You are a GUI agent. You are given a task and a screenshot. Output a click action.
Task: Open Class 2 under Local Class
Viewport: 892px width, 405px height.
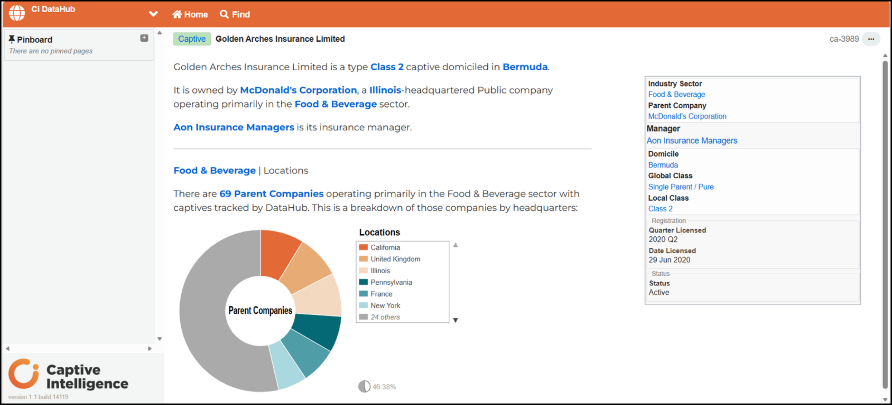pyautogui.click(x=660, y=209)
